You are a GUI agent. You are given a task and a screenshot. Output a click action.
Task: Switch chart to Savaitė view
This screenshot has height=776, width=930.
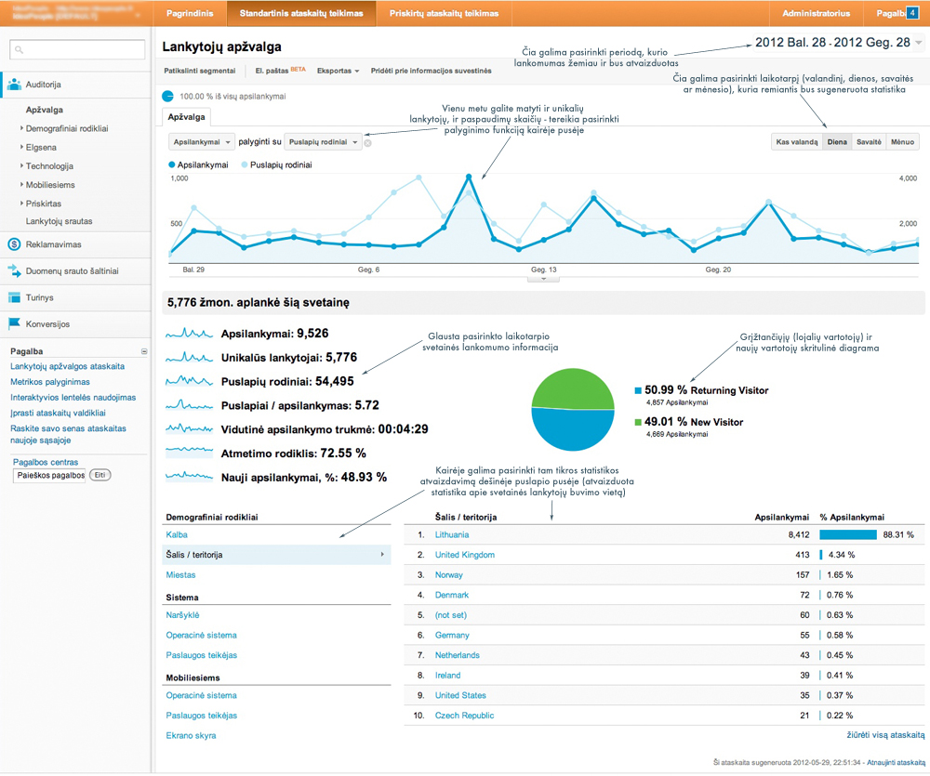pos(869,142)
